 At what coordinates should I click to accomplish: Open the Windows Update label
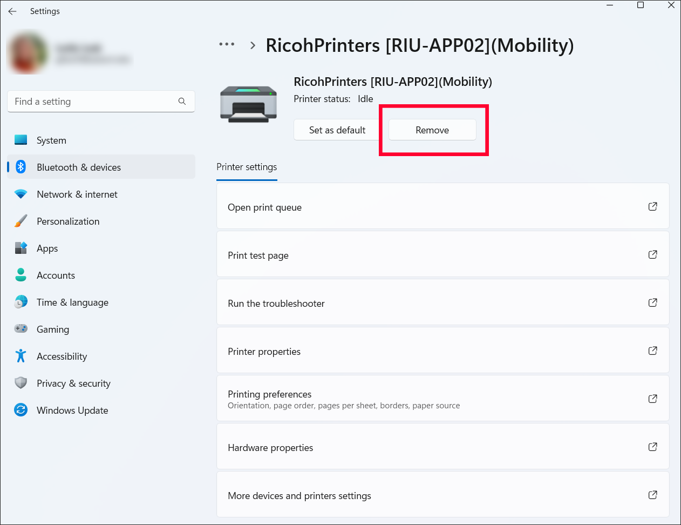72,410
